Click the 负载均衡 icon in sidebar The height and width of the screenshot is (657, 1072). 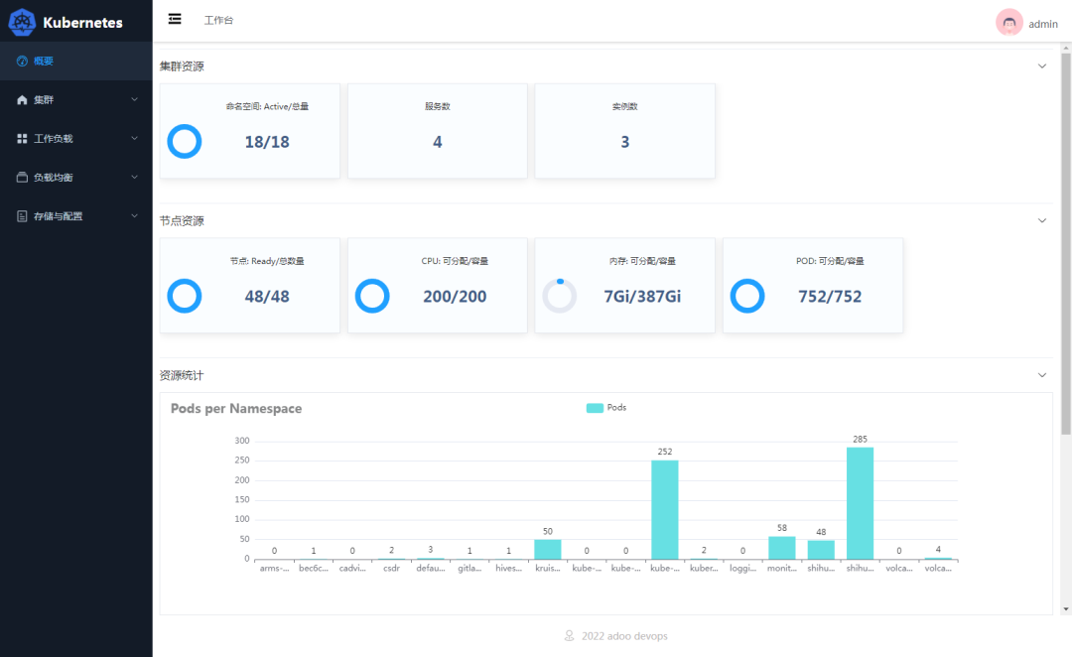(22, 178)
